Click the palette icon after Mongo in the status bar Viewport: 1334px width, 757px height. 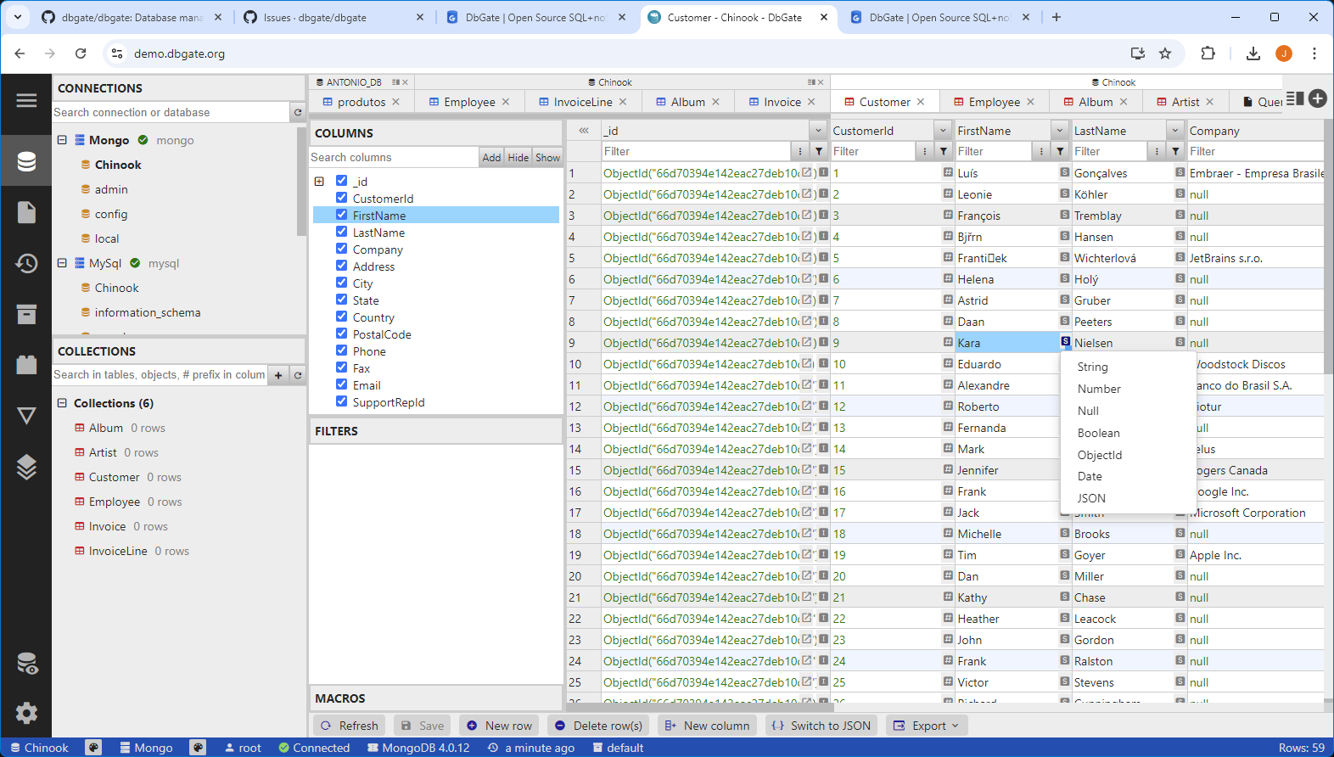coord(198,748)
